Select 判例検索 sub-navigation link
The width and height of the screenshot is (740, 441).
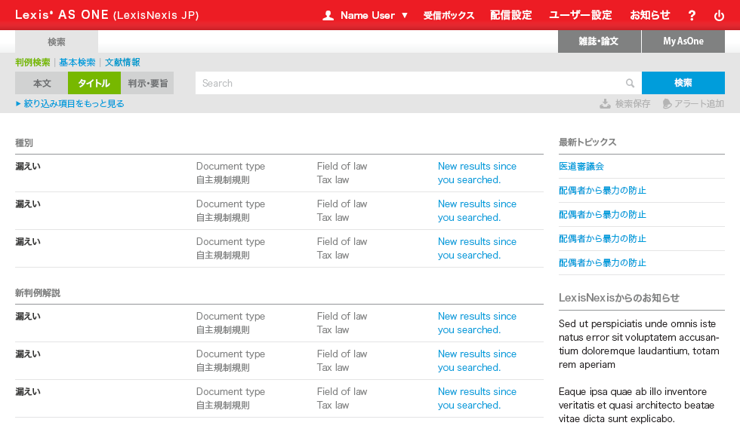pyautogui.click(x=32, y=62)
